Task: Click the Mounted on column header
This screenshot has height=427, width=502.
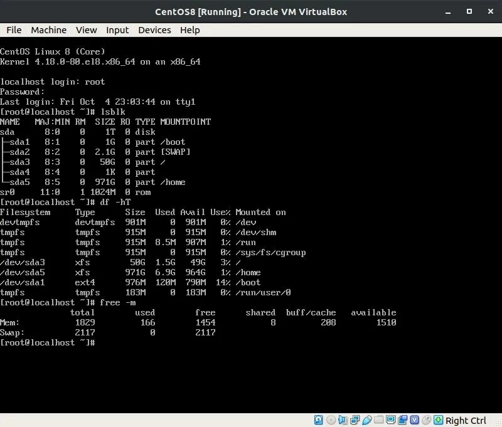Action: click(x=260, y=213)
